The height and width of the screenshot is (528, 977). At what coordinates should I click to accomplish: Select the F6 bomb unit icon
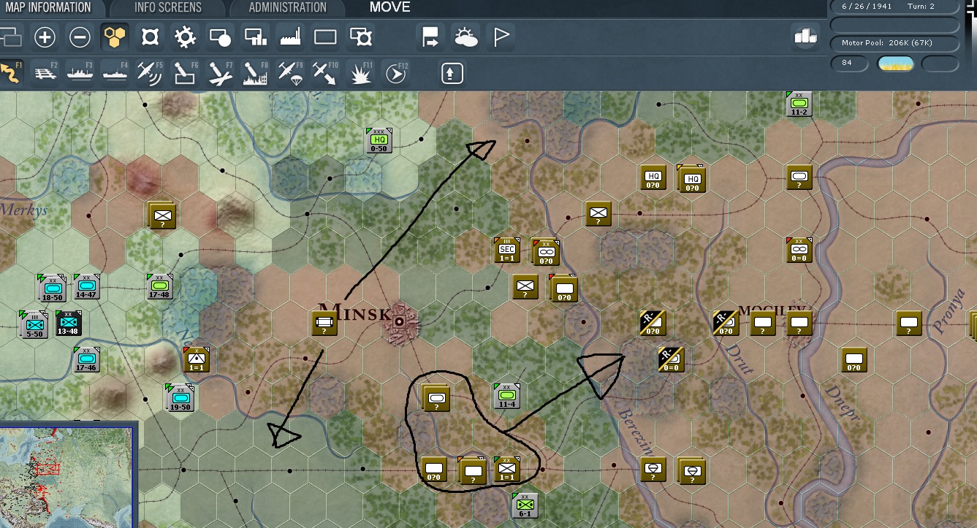pyautogui.click(x=185, y=73)
